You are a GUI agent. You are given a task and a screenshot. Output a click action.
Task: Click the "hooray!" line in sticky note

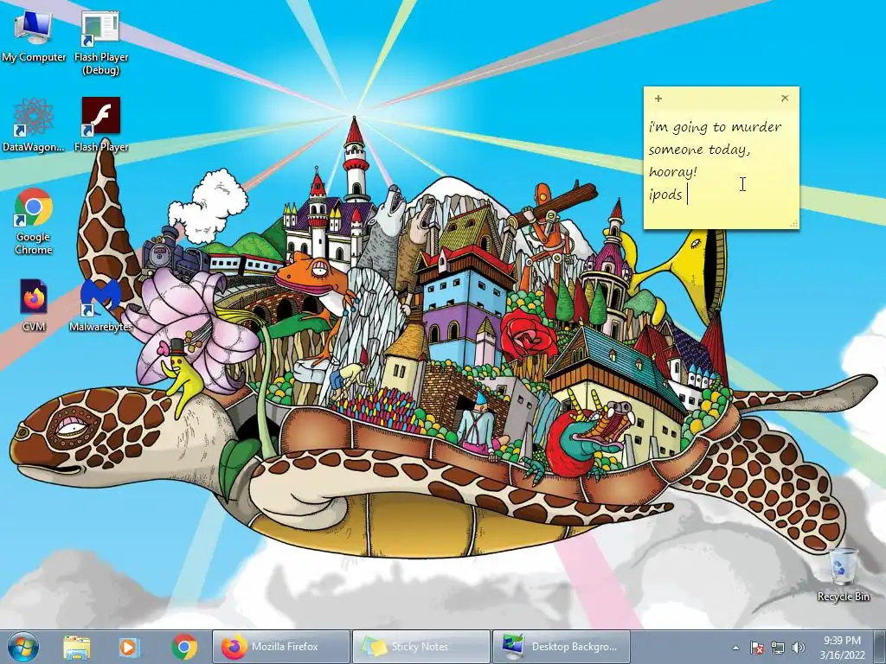pos(673,172)
